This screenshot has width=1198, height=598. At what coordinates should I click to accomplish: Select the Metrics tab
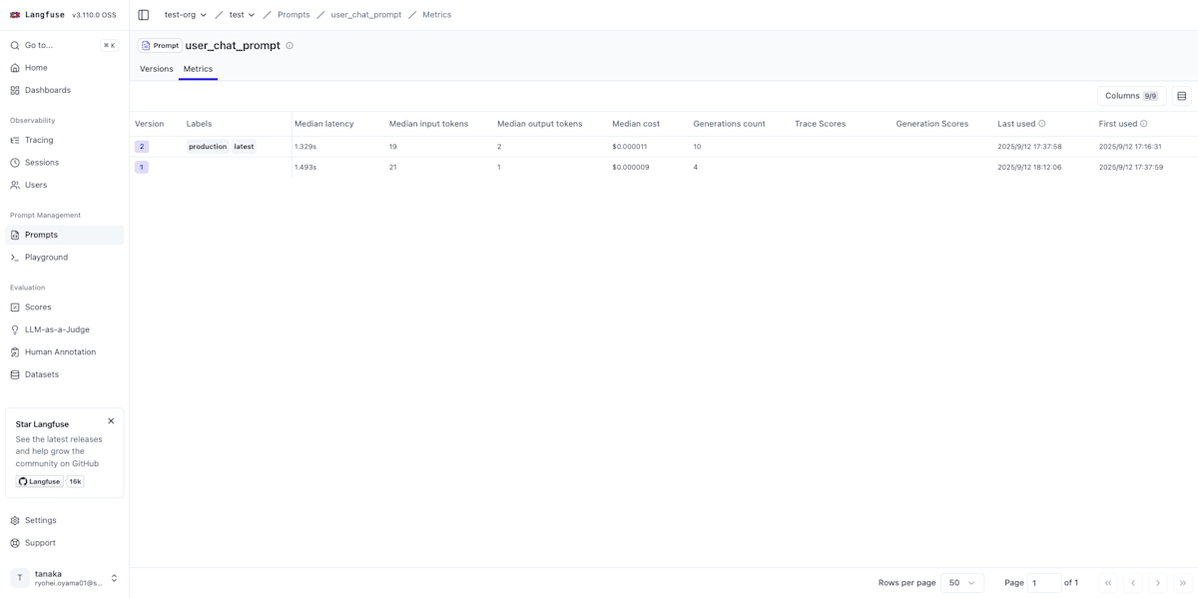coord(198,69)
